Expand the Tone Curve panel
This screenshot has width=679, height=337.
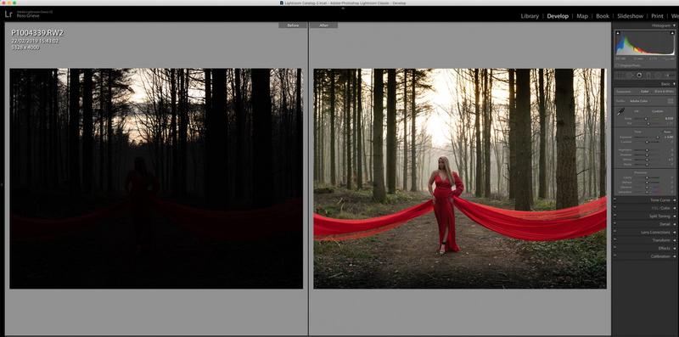[x=674, y=200]
